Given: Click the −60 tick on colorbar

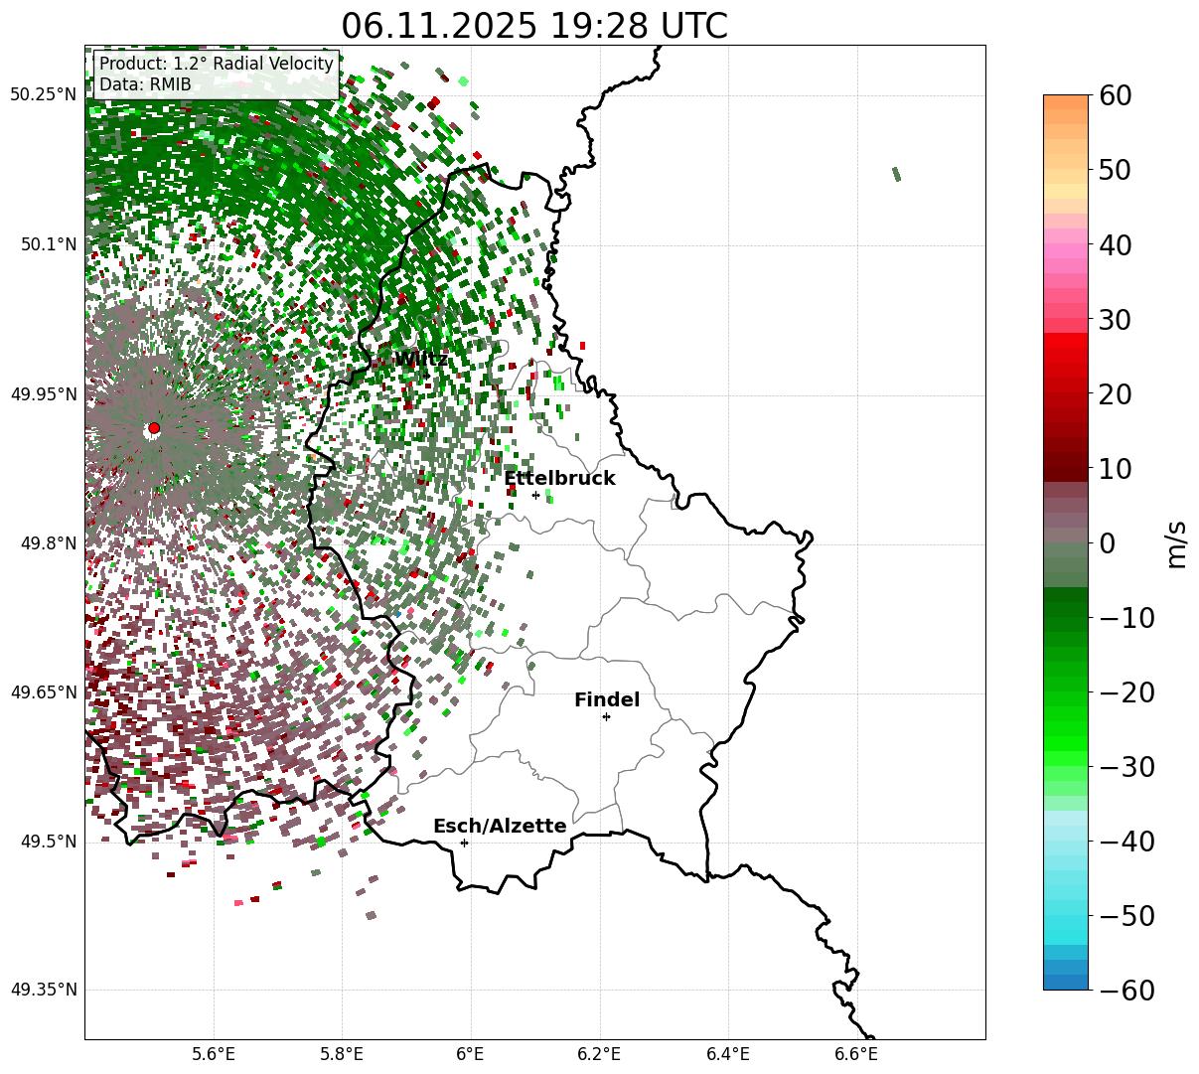Looking at the screenshot, I should tap(1126, 990).
